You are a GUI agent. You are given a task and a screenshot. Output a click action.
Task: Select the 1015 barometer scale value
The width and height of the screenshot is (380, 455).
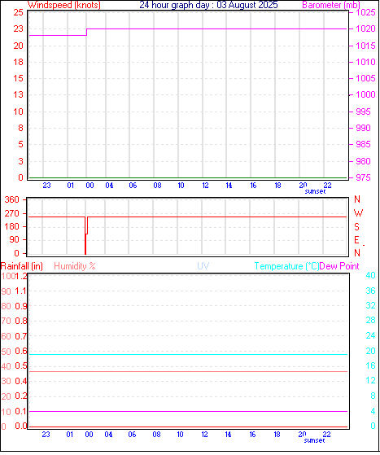point(365,46)
